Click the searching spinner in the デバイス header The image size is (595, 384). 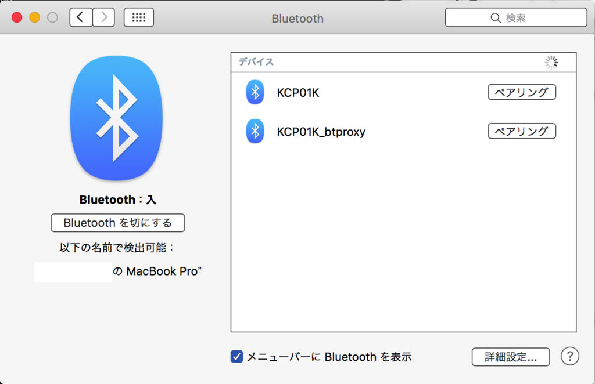(x=551, y=63)
